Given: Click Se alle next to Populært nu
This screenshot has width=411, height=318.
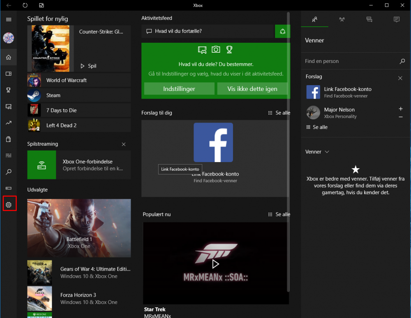Looking at the screenshot, I should (279, 214).
